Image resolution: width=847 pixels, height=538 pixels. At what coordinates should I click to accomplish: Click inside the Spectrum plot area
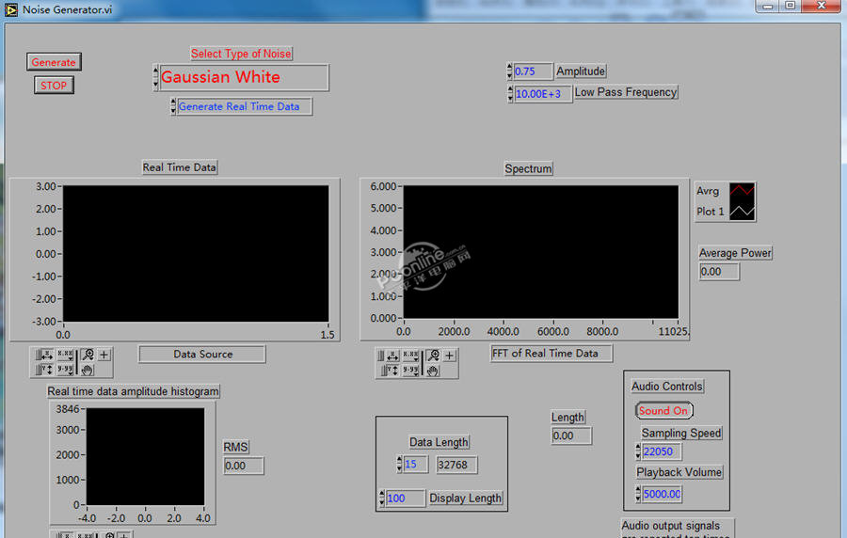pyautogui.click(x=541, y=252)
